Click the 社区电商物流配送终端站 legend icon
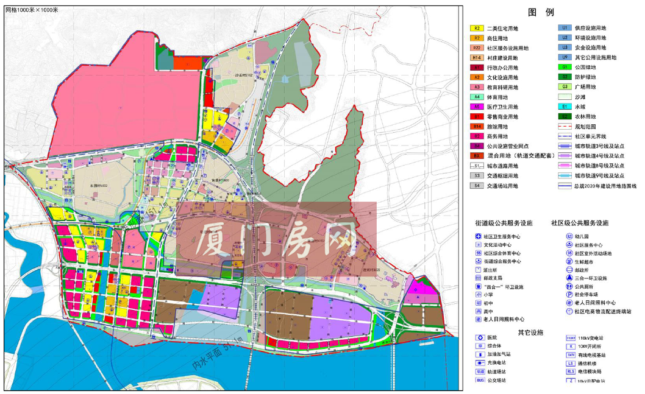 pos(569,311)
